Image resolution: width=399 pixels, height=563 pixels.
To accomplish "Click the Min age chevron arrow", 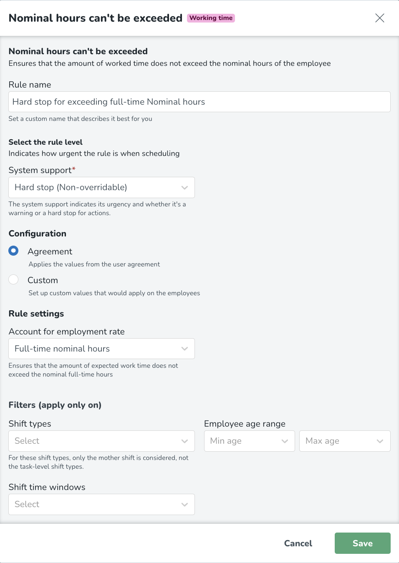I will click(x=285, y=441).
